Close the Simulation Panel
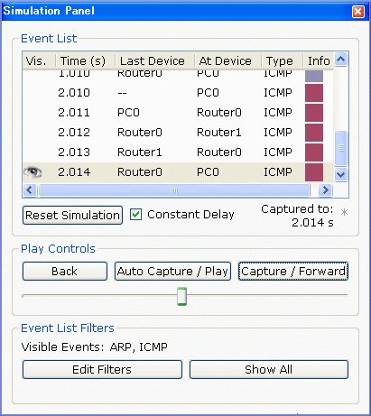371x416 pixels. (x=358, y=12)
